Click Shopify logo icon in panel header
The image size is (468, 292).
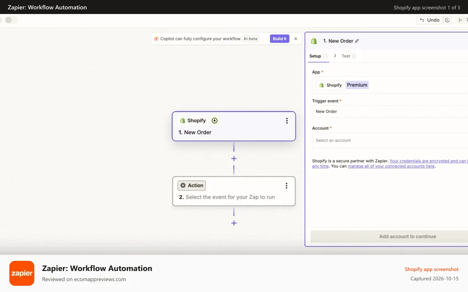[x=314, y=41]
